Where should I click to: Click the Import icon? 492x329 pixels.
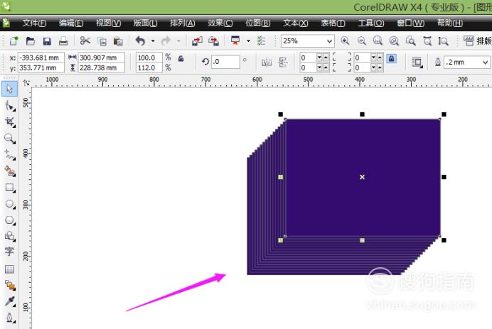tap(197, 41)
